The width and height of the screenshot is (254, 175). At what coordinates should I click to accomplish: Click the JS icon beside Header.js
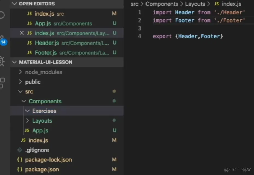[30, 43]
